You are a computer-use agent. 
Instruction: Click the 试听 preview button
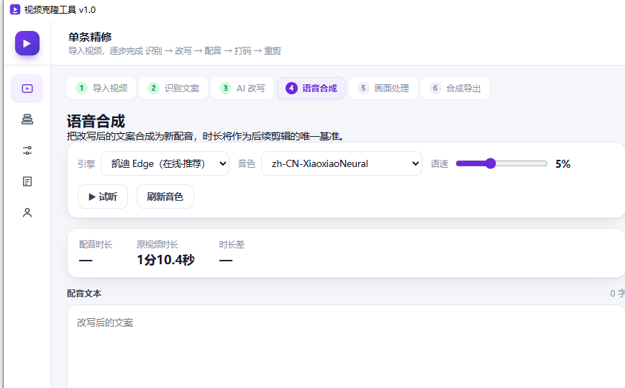coord(103,197)
